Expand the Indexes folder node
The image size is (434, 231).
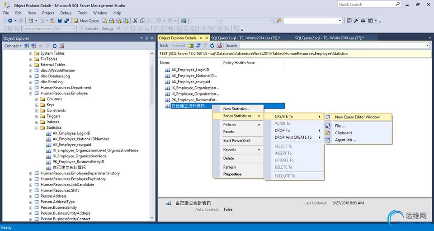[x=37, y=122]
